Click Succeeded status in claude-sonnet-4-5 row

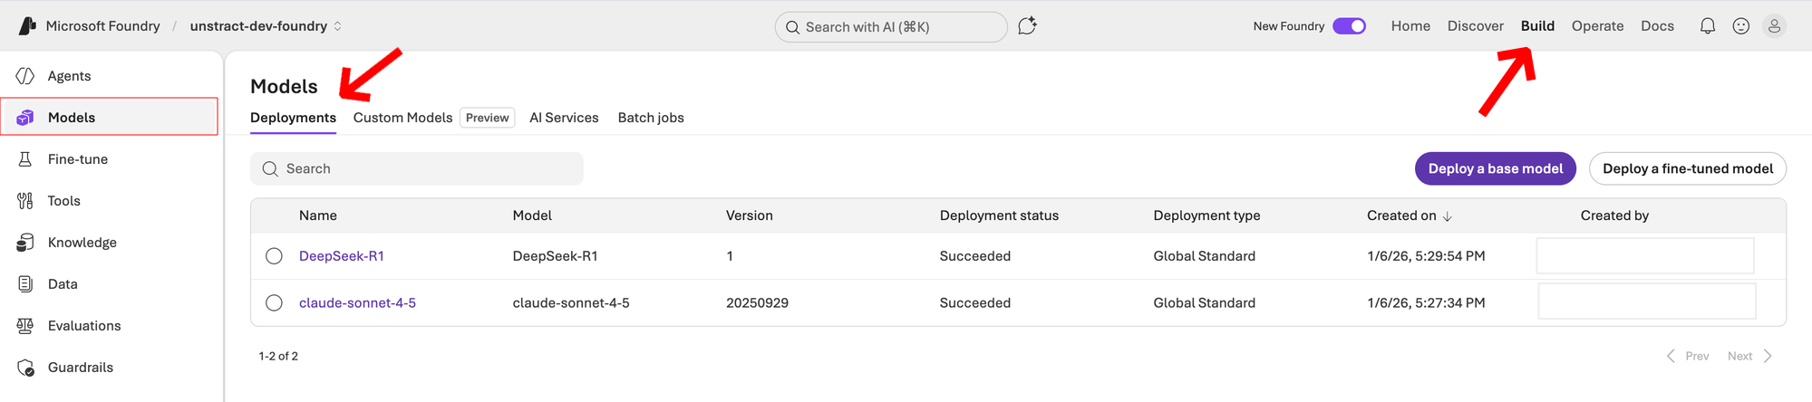pos(975,303)
